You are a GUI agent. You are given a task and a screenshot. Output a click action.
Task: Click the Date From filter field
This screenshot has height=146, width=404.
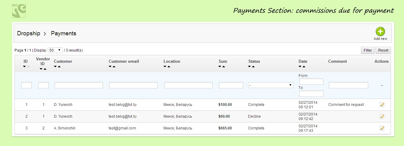(311, 82)
